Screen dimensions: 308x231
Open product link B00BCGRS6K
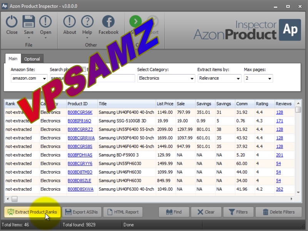pyautogui.click(x=80, y=112)
